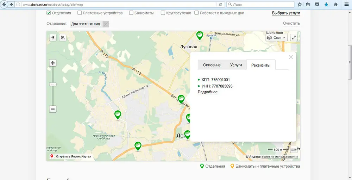Select the branch marker near Луговая

[200, 36]
